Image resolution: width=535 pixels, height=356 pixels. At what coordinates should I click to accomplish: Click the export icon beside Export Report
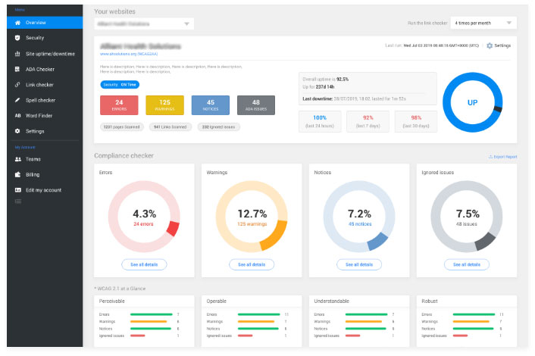tap(490, 157)
